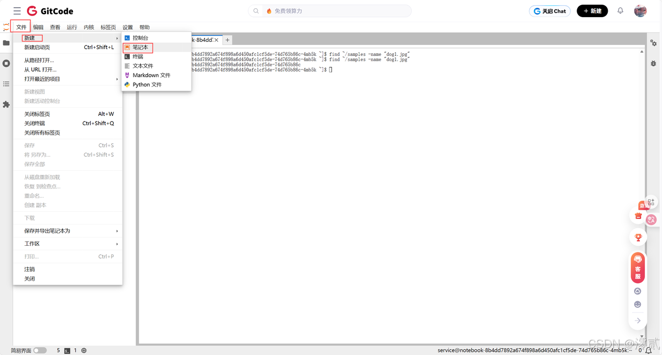Click the status bar terminal count icon
662x355 pixels.
point(67,350)
